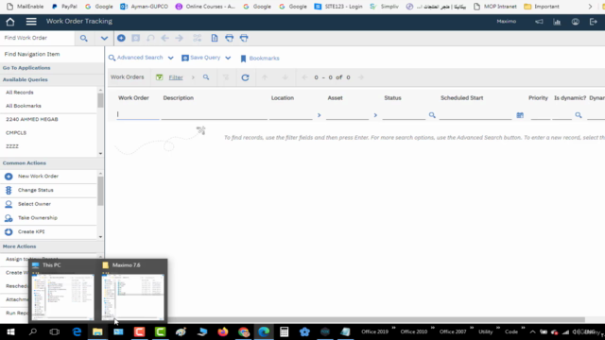Go to the next record arrow
Viewport: 605px width, 340px height.
pyautogui.click(x=179, y=38)
